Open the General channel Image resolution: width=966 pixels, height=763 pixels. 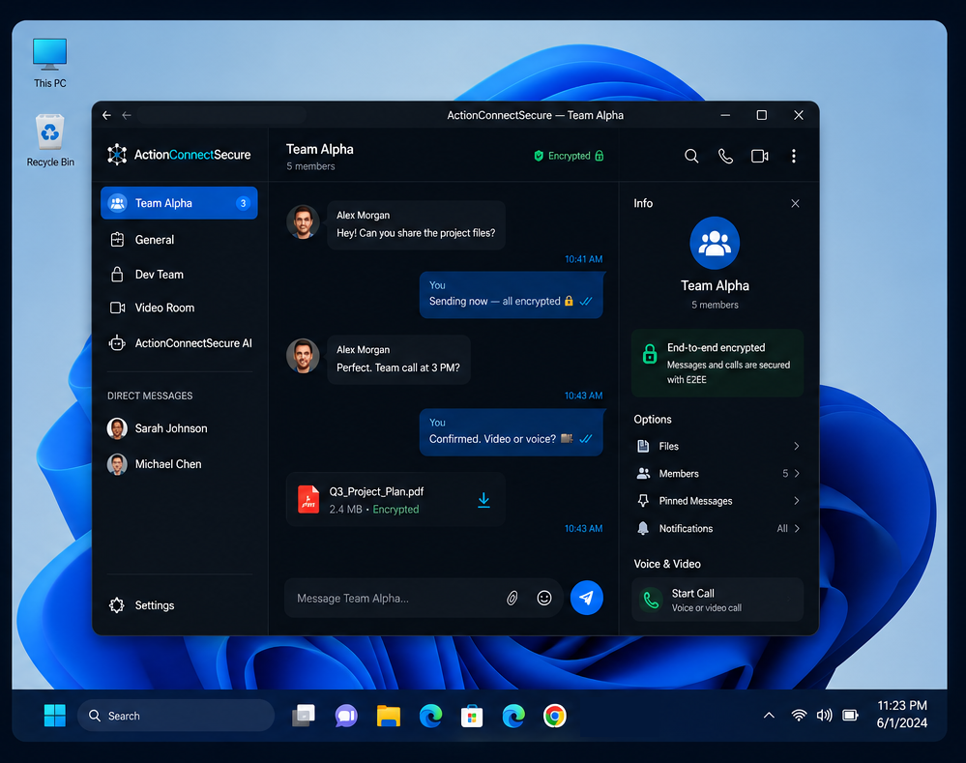179,240
